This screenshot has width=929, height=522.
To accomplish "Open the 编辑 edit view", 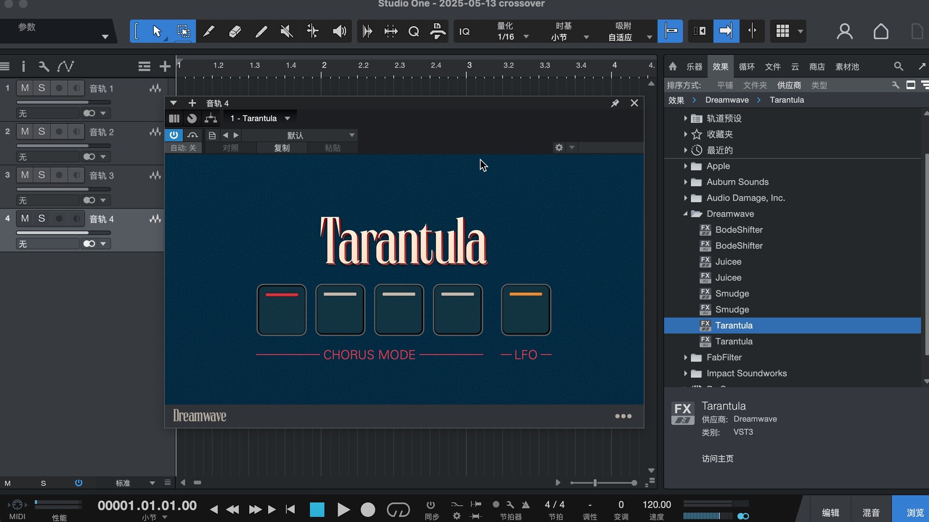I will click(x=830, y=512).
